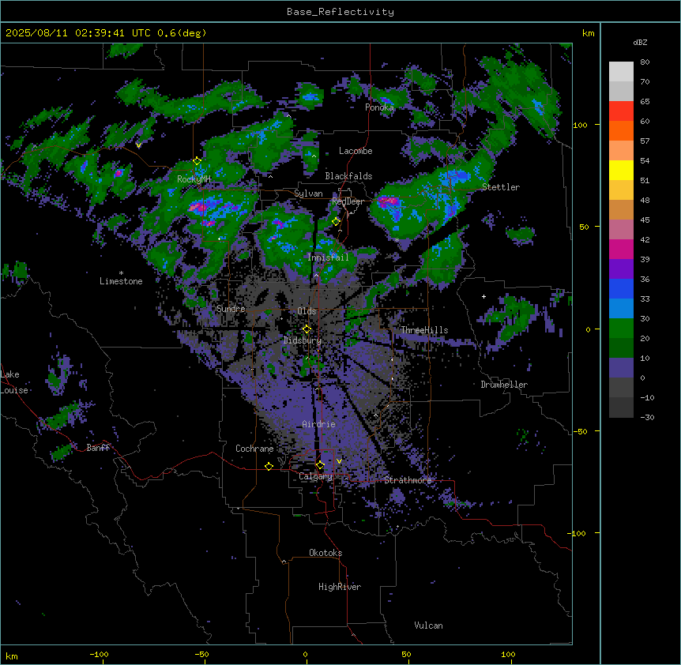Image resolution: width=681 pixels, height=665 pixels.
Task: Click the Vulcan label
Action: (428, 626)
